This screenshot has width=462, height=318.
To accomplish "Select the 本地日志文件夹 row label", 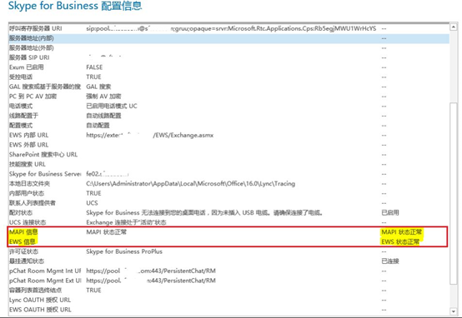I will click(x=29, y=184).
